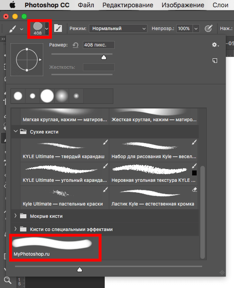Viewport: 234px width, 288px height.
Task: Expand the Мокрые кисти folder
Action: click(x=15, y=216)
